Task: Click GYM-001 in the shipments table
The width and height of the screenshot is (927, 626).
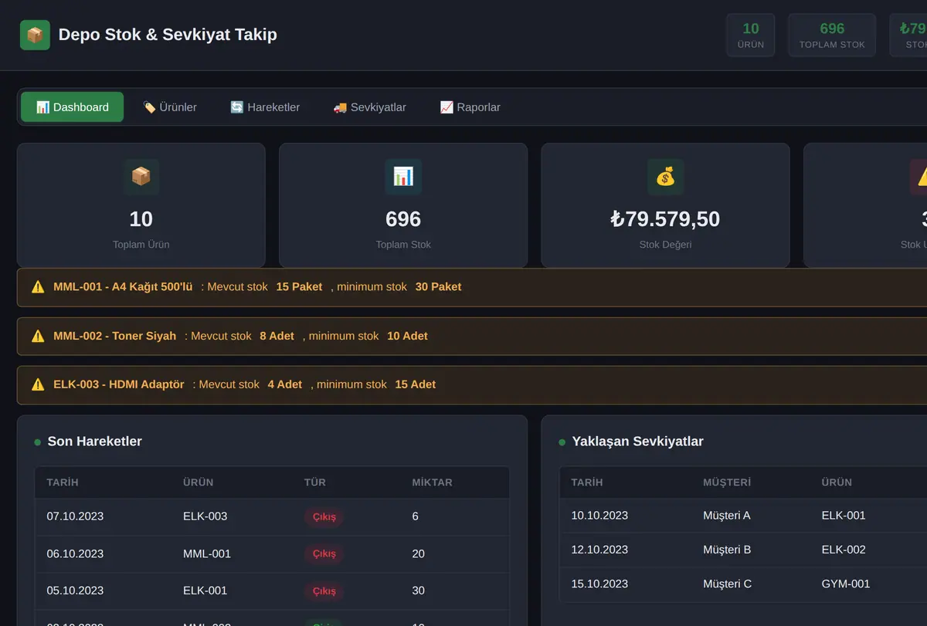Action: [x=846, y=584]
